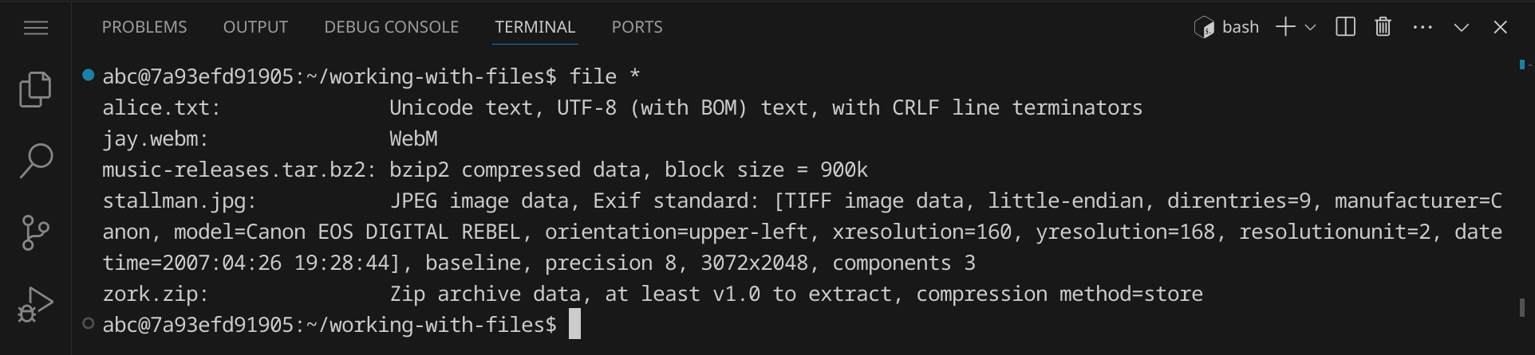Switch to the PROBLEMS tab
This screenshot has height=355, width=1535.
point(144,27)
